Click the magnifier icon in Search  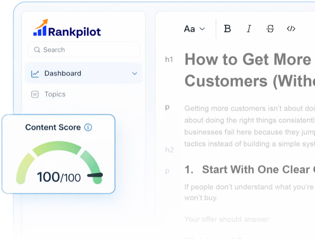point(37,50)
